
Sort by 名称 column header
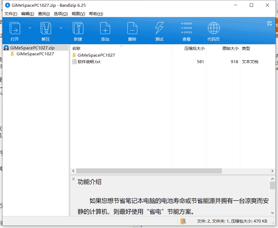(x=76, y=49)
